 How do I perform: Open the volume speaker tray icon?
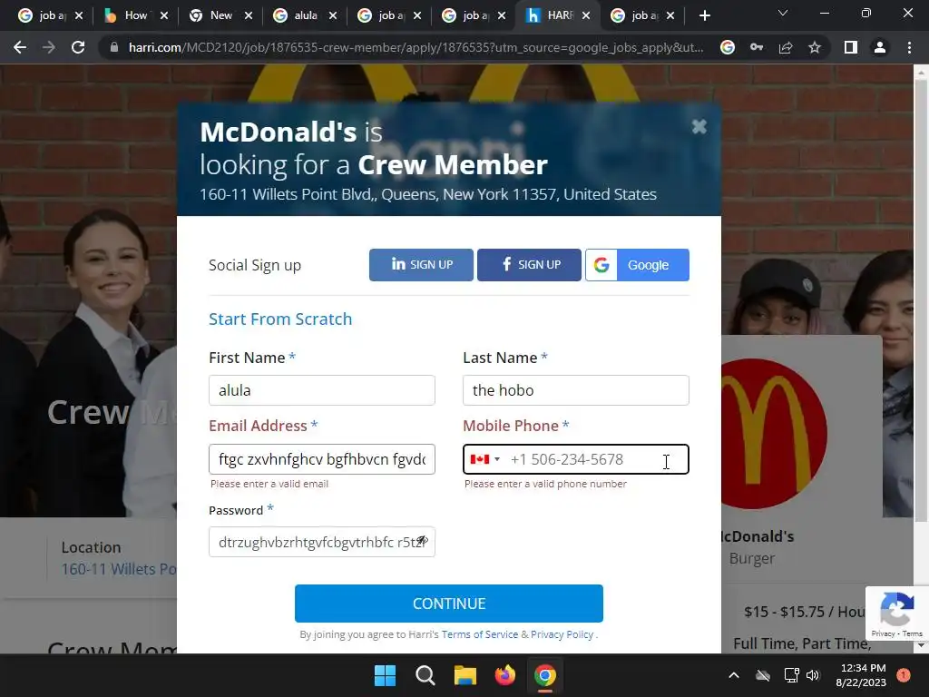pos(813,675)
